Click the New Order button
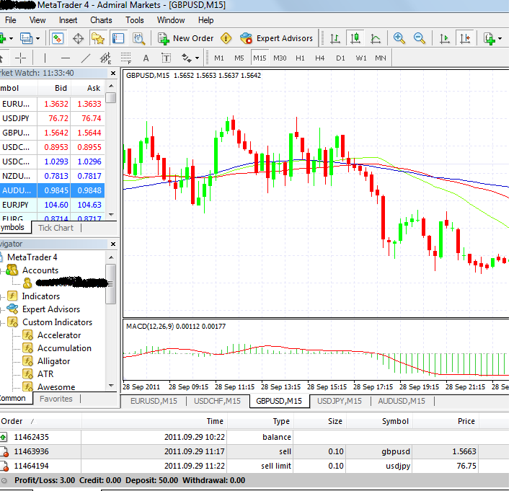Screen dimensions: 514x491 point(185,38)
